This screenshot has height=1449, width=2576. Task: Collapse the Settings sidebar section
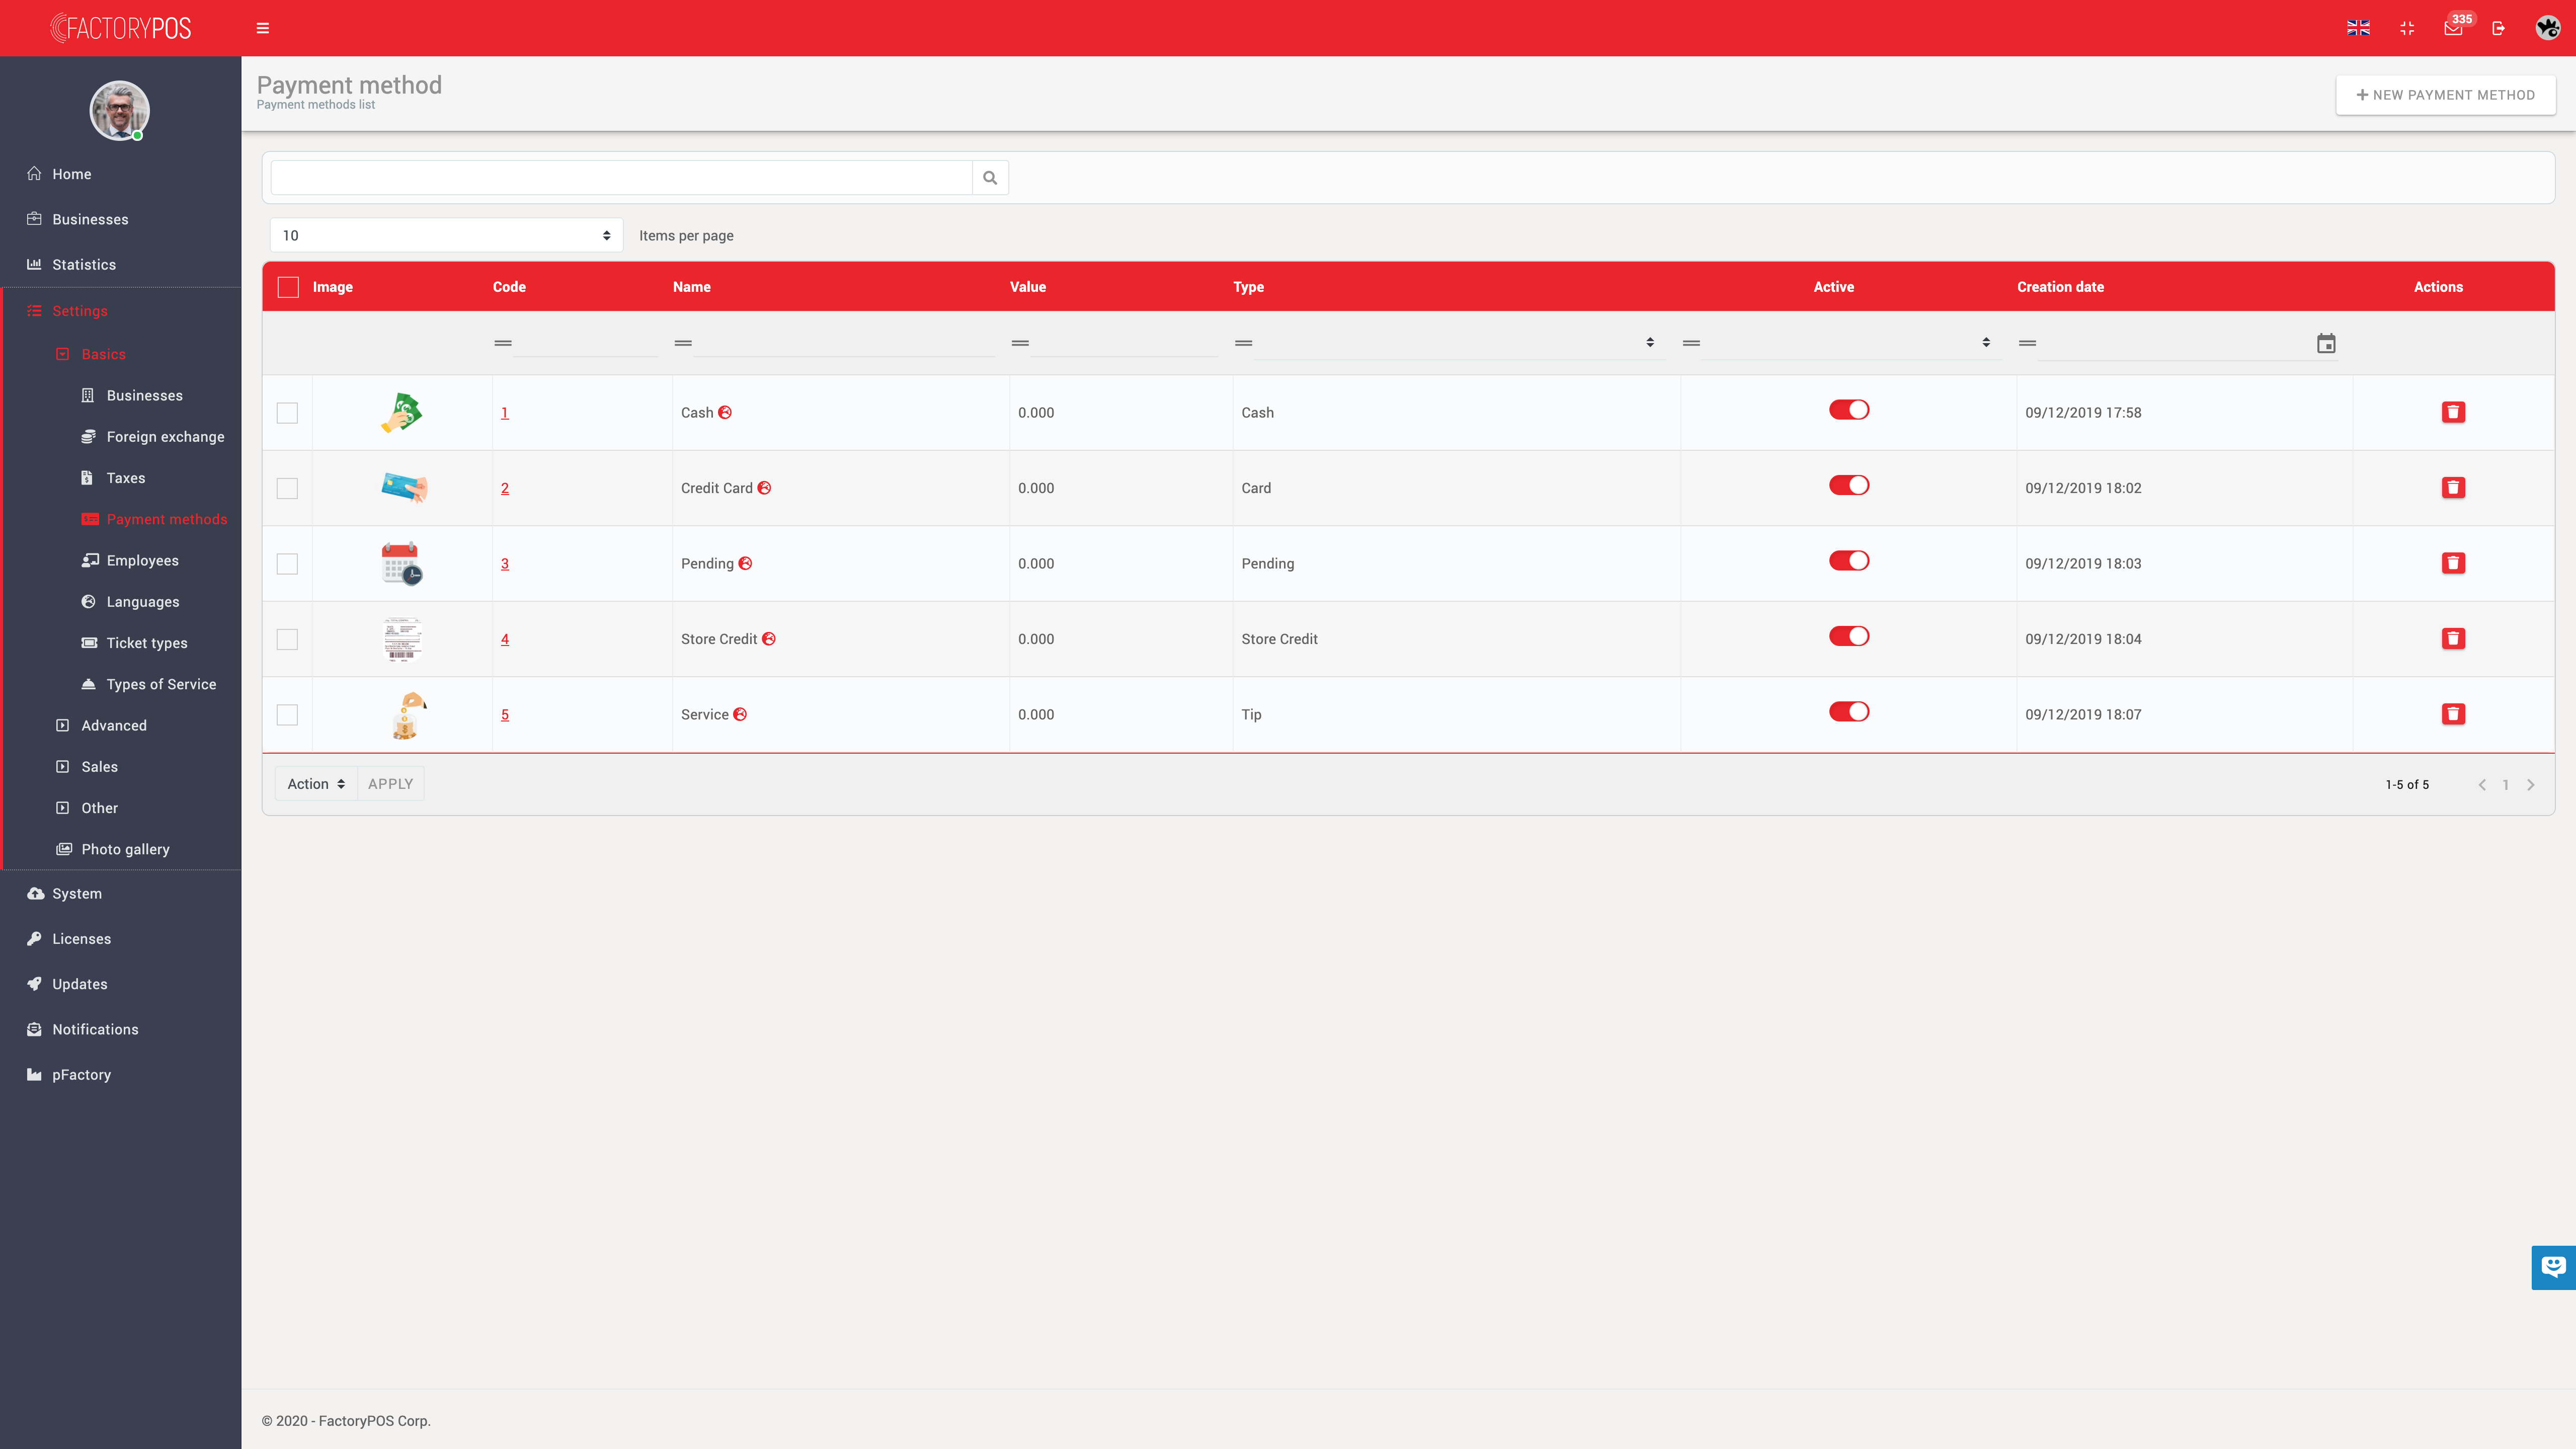coord(80,311)
